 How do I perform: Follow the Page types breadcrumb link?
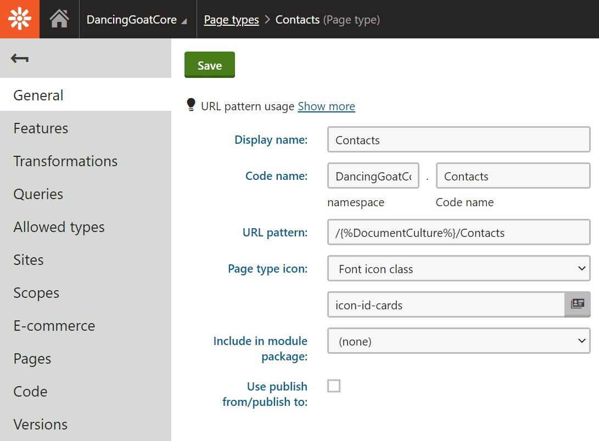(231, 20)
